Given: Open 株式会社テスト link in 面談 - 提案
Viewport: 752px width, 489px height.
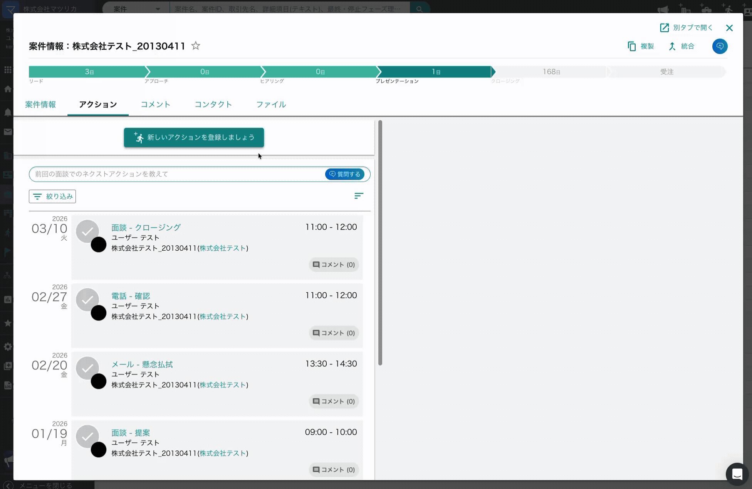Looking at the screenshot, I should [223, 453].
